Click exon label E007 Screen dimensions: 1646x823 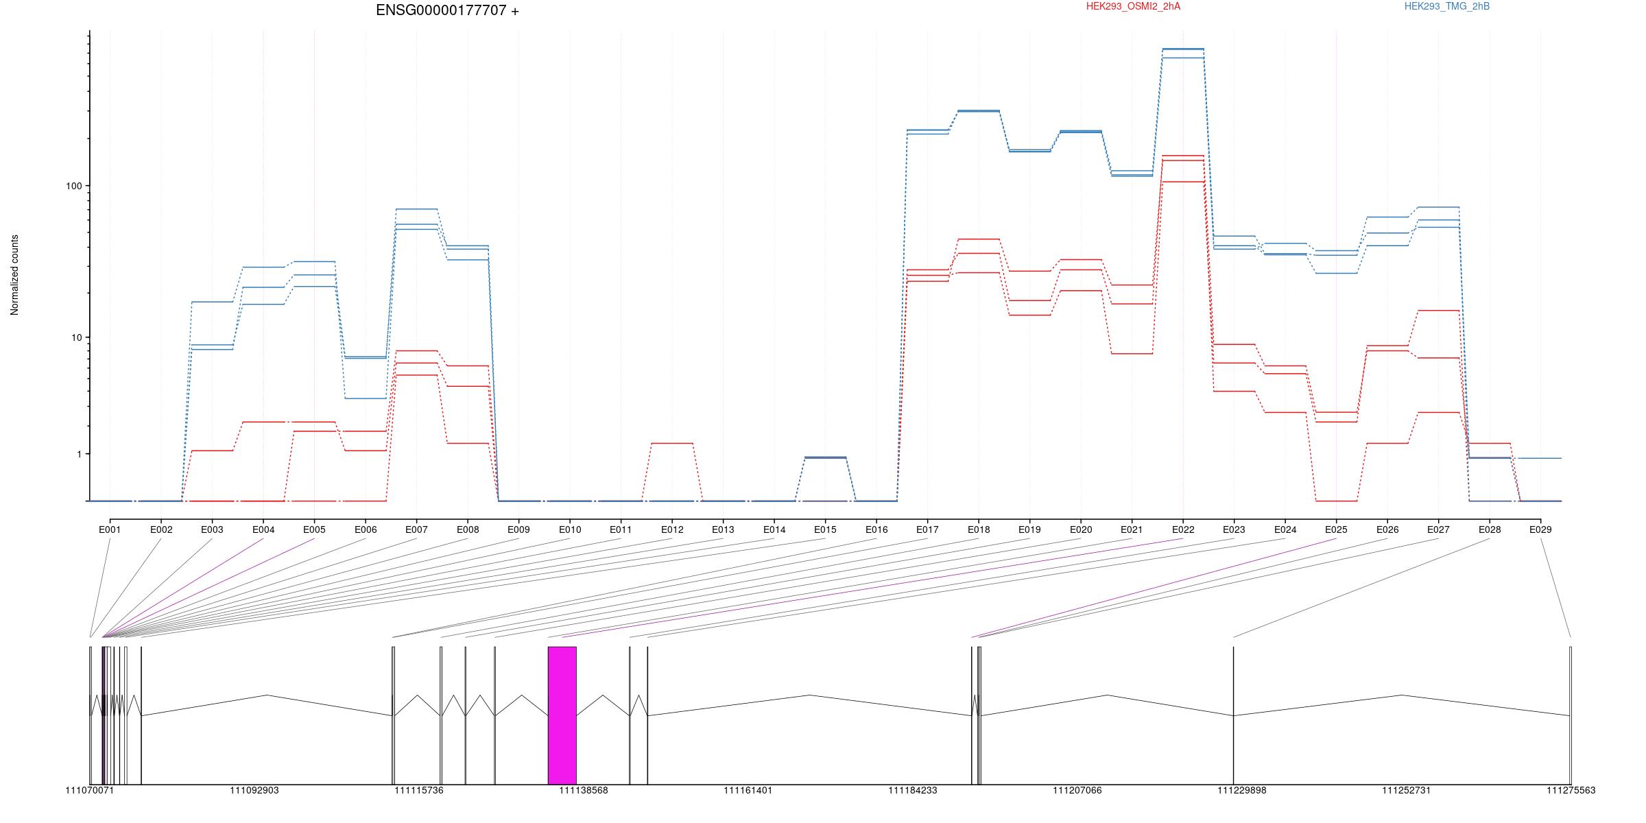click(x=416, y=529)
